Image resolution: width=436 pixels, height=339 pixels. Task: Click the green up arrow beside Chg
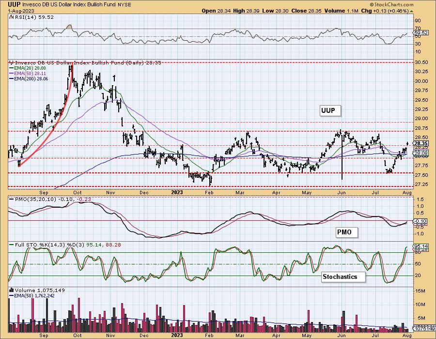coord(412,11)
